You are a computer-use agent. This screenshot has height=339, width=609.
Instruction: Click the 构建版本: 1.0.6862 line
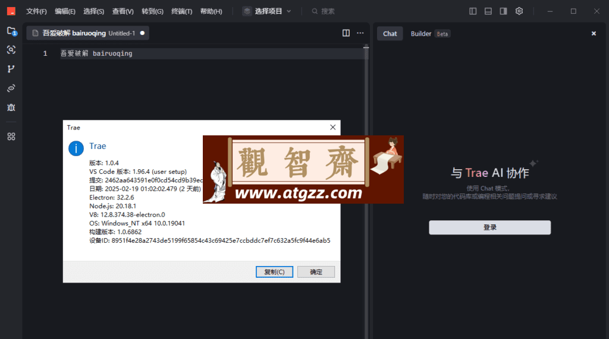[115, 232]
